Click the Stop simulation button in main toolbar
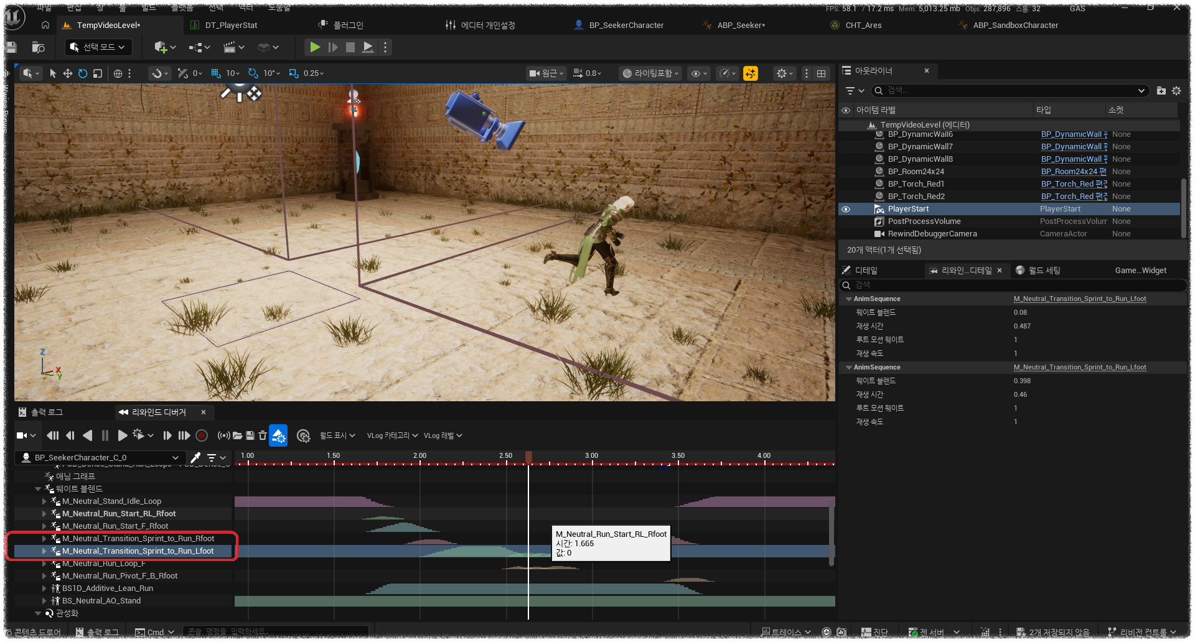The height and width of the screenshot is (642, 1195). pyautogui.click(x=350, y=47)
